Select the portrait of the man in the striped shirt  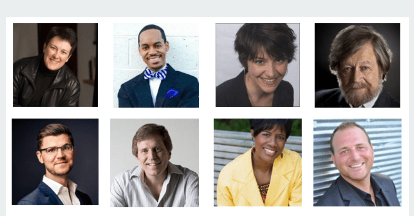tap(155, 163)
